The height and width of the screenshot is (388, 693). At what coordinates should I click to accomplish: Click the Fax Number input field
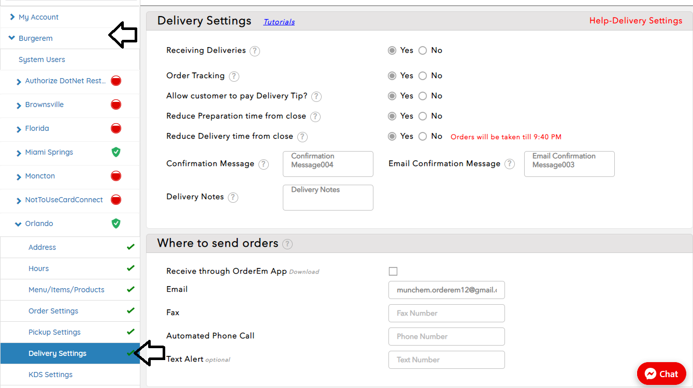point(446,313)
